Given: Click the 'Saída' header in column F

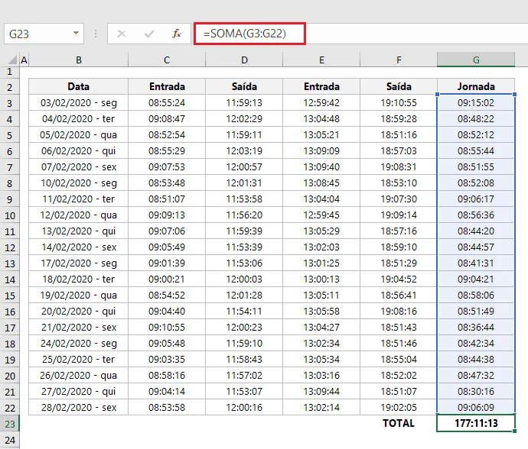Looking at the screenshot, I should 399,86.
